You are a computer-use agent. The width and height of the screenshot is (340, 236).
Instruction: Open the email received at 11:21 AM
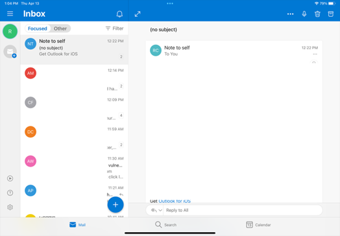pyautogui.click(x=75, y=196)
